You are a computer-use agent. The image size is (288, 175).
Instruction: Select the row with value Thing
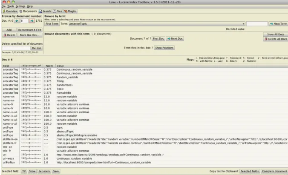point(145,81)
